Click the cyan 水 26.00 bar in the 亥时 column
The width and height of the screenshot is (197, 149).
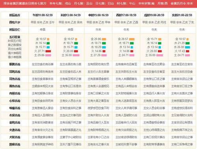[188, 47]
